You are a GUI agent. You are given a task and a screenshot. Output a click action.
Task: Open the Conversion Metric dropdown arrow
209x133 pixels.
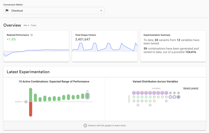[101, 11]
